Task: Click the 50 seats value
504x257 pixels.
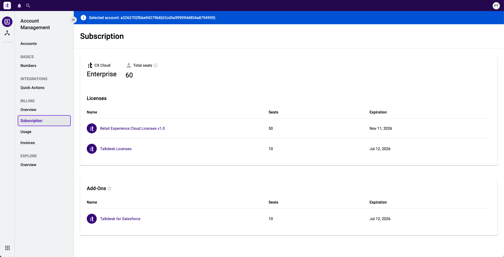Action: click(271, 128)
